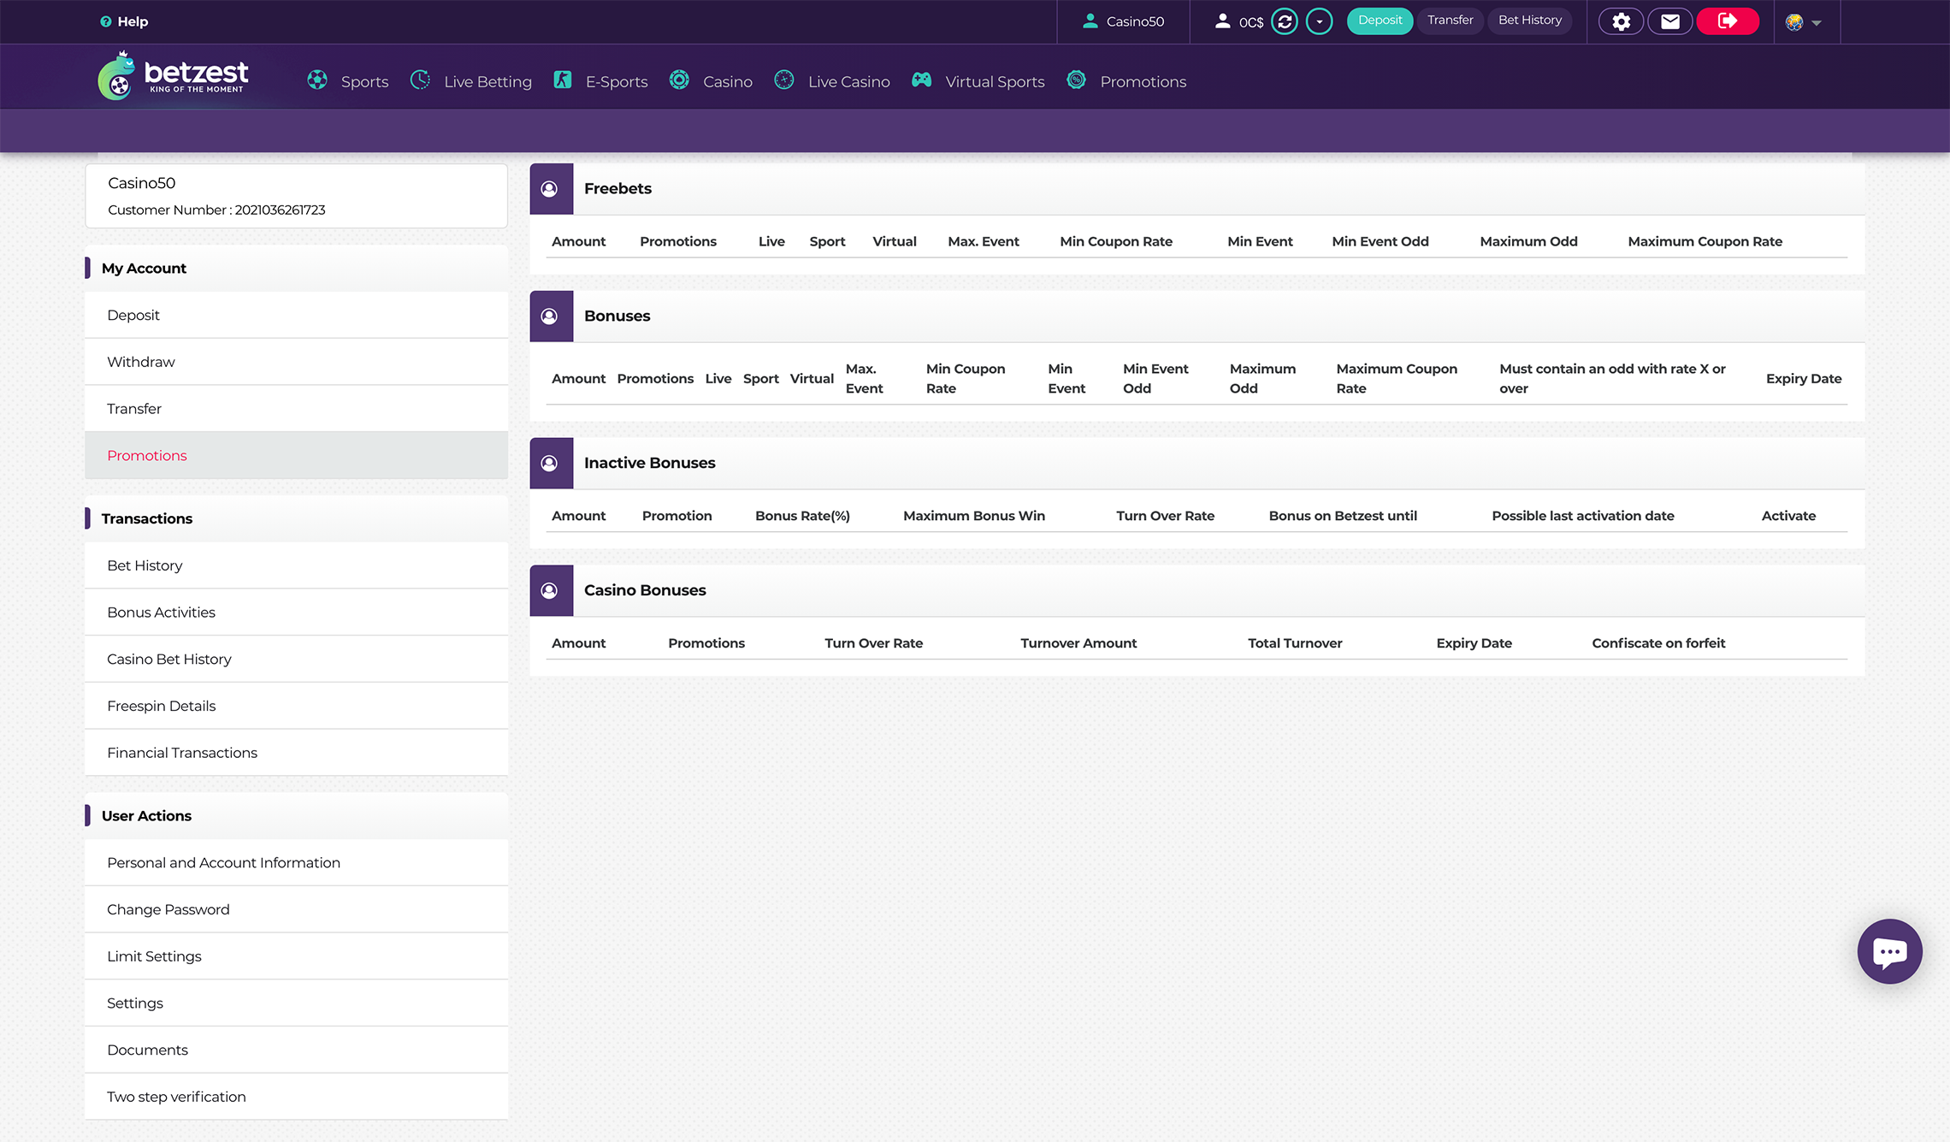Open the live chat bubble
Screen dimensions: 1950x1142
click(x=1889, y=951)
